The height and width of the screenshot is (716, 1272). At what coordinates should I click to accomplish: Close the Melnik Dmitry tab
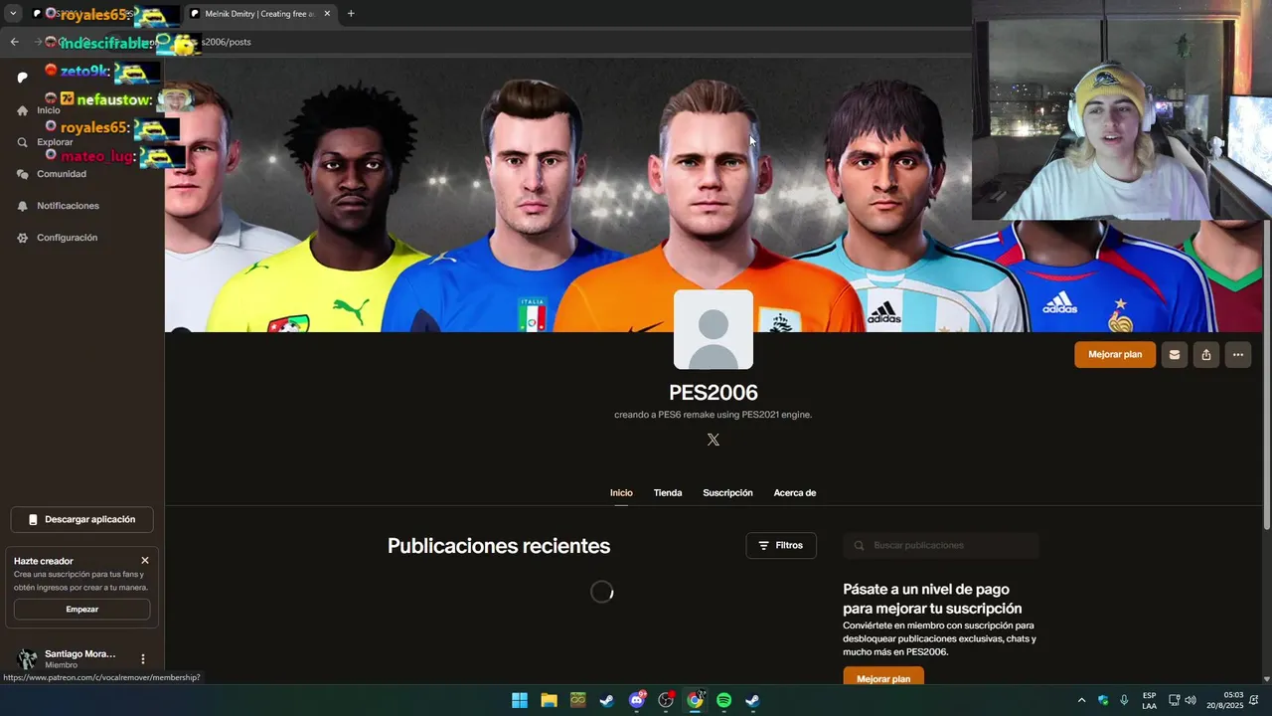327,14
